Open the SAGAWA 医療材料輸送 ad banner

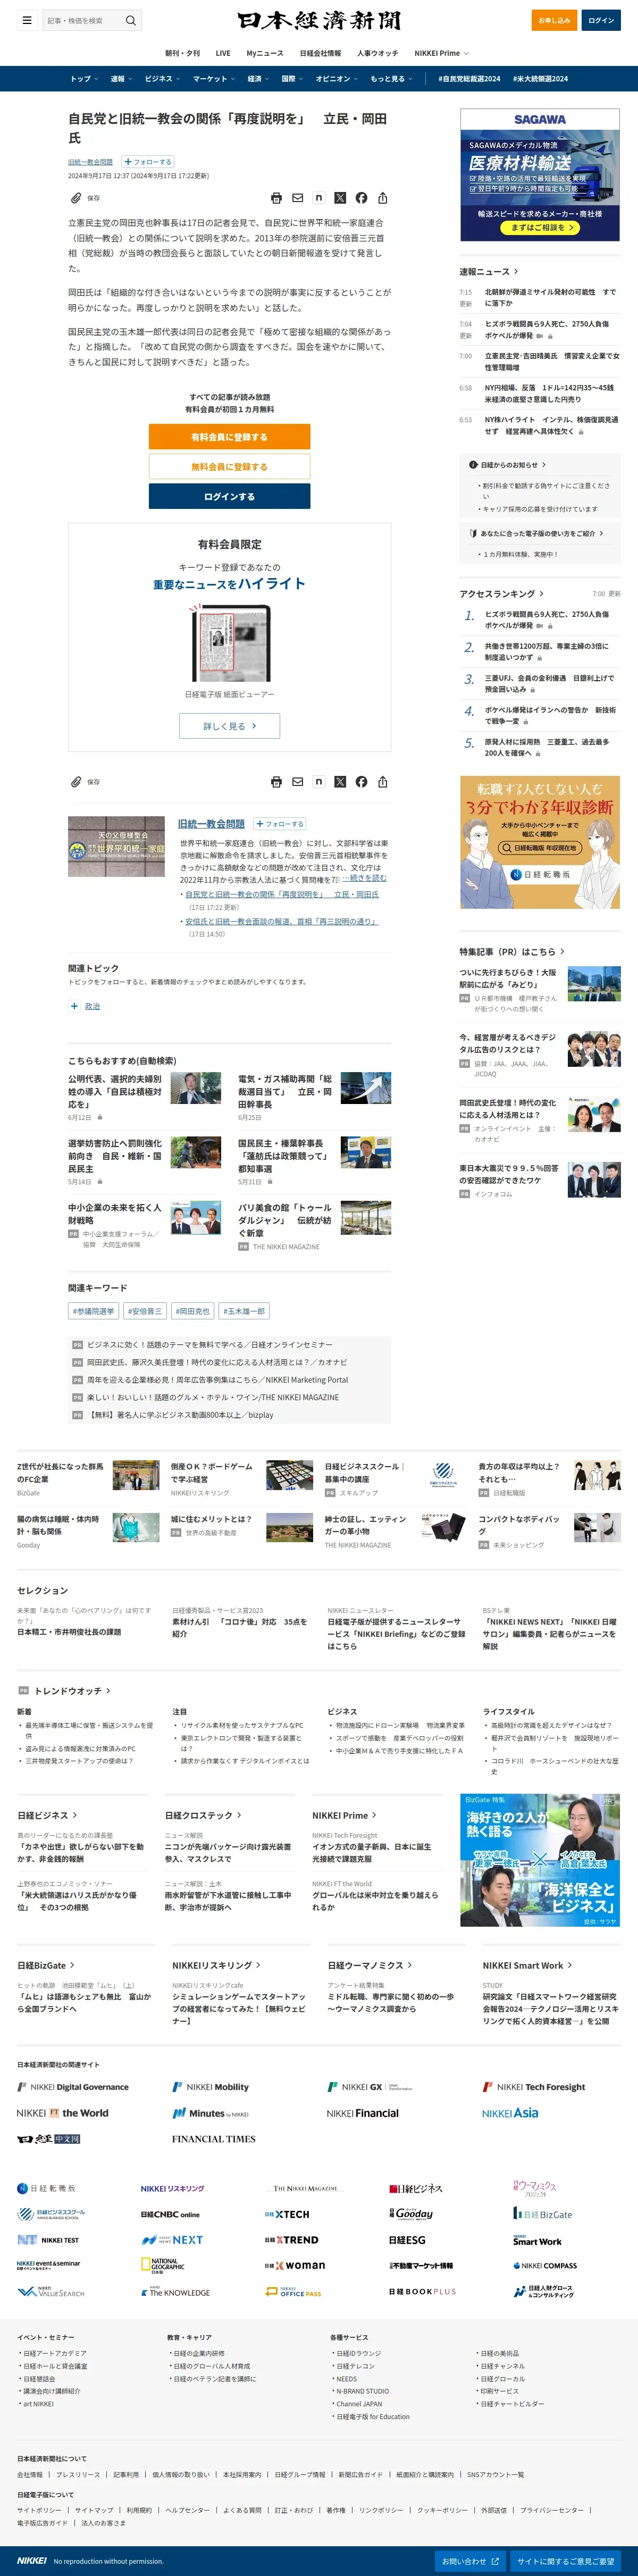tap(540, 175)
